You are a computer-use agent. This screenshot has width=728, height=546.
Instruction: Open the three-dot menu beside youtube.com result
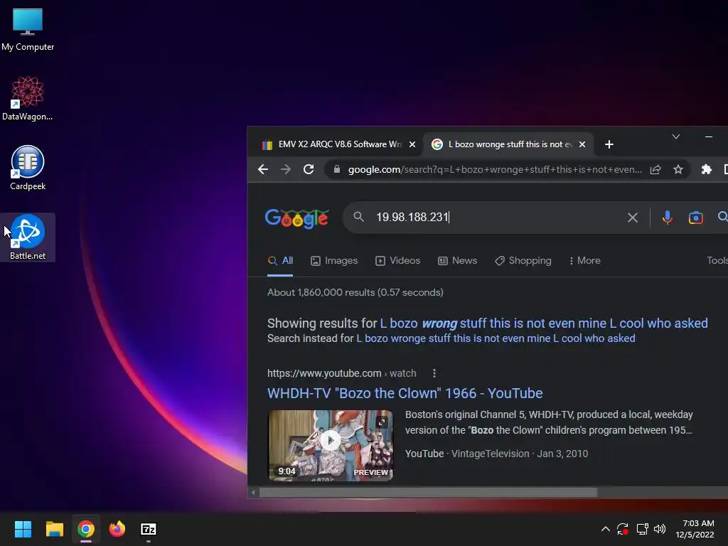click(x=434, y=373)
